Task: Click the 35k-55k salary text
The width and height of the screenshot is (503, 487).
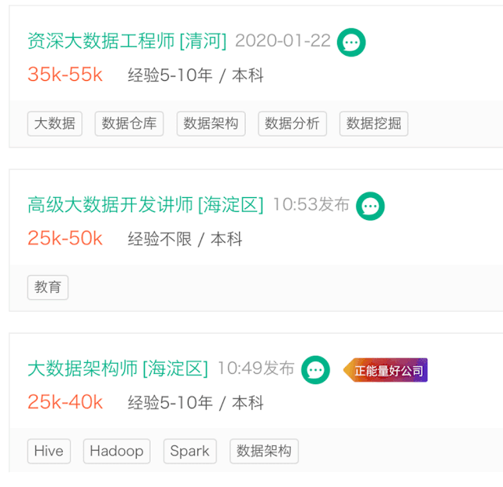Action: (65, 75)
